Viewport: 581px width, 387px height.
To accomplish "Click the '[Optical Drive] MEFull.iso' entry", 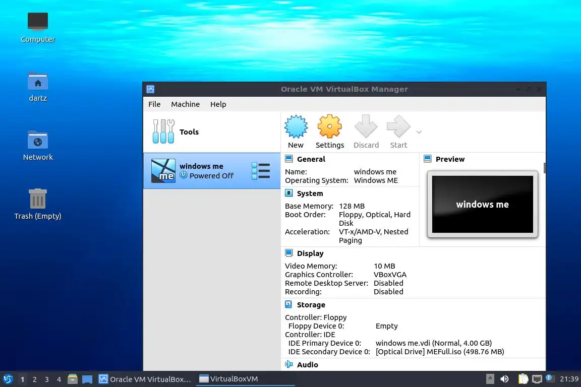I will 439,351.
